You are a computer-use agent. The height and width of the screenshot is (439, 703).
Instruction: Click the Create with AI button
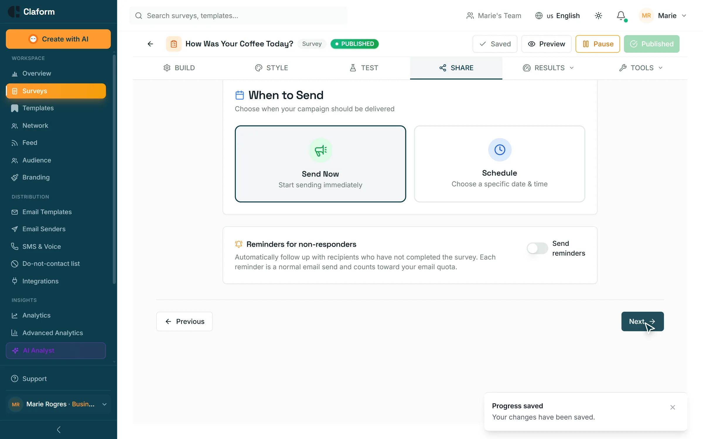pyautogui.click(x=58, y=39)
